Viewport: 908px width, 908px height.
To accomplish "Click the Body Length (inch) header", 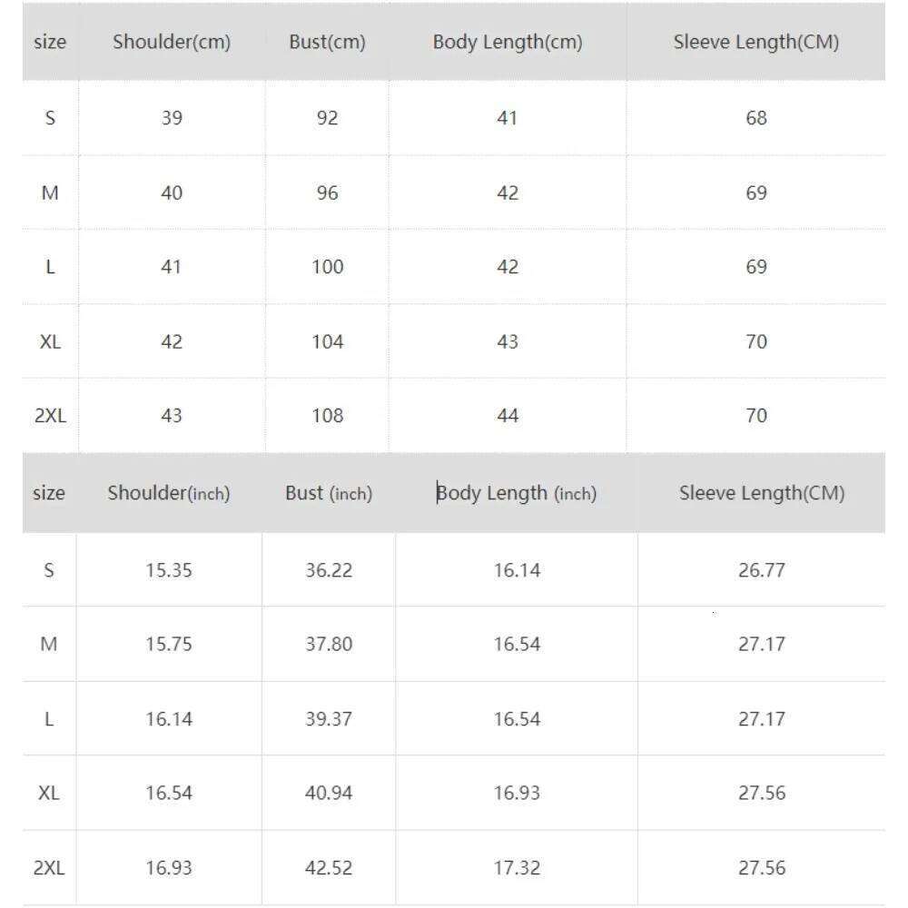I will pos(517,493).
